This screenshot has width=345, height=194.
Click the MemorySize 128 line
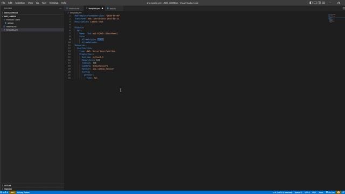pos(91,60)
